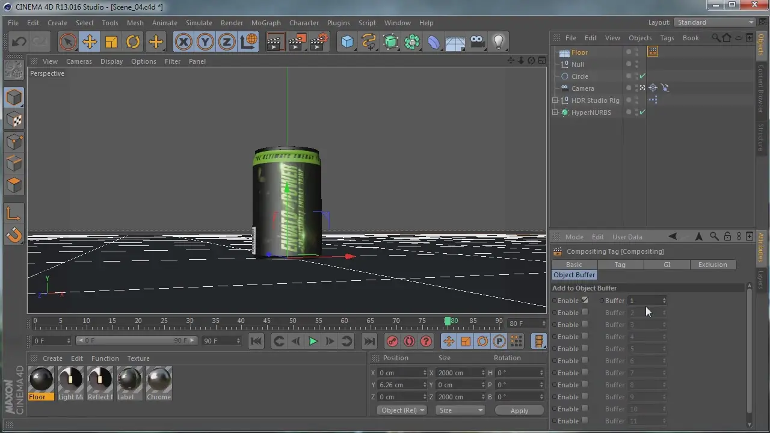Open the Layout Standard dropdown
The height and width of the screenshot is (433, 770).
tap(715, 22)
